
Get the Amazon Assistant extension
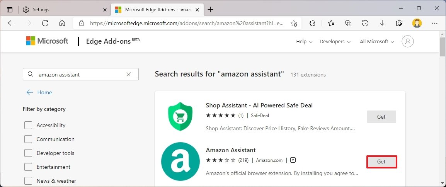tap(381, 162)
